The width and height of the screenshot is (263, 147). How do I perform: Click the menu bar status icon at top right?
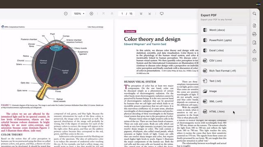[x=258, y=4]
